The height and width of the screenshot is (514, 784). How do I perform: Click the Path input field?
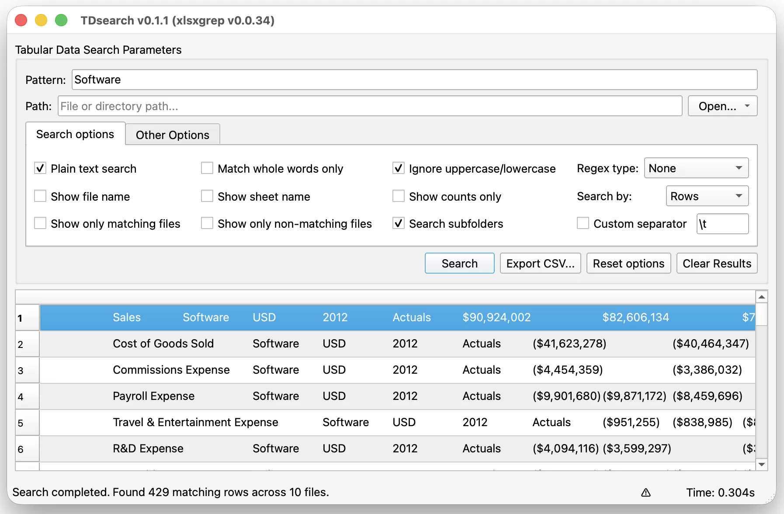[x=370, y=106]
